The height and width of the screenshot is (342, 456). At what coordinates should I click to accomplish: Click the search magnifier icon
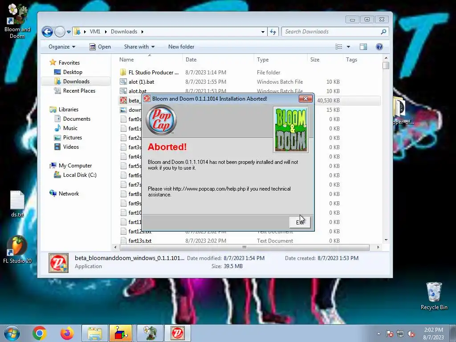pos(383,32)
